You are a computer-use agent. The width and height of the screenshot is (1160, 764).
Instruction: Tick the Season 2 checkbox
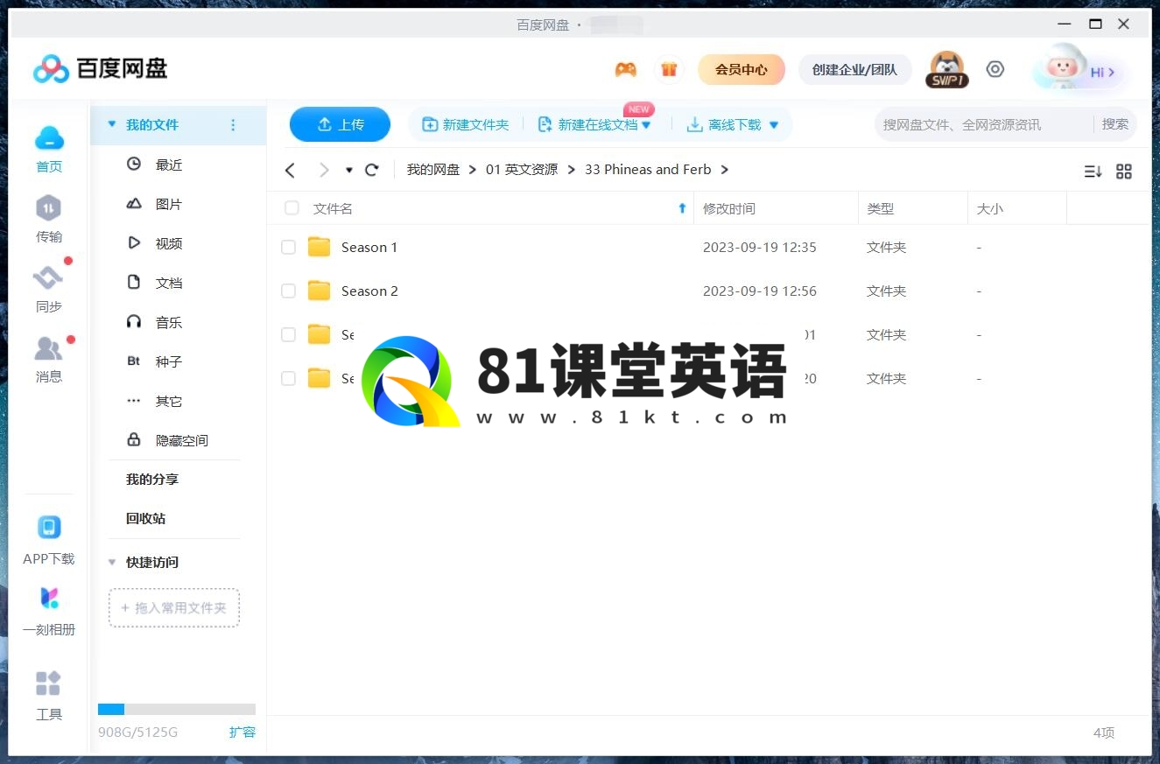pos(288,291)
